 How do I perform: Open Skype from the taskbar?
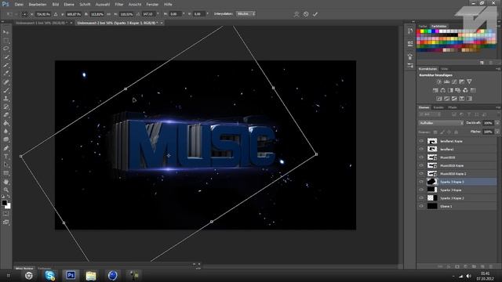[x=50, y=275]
